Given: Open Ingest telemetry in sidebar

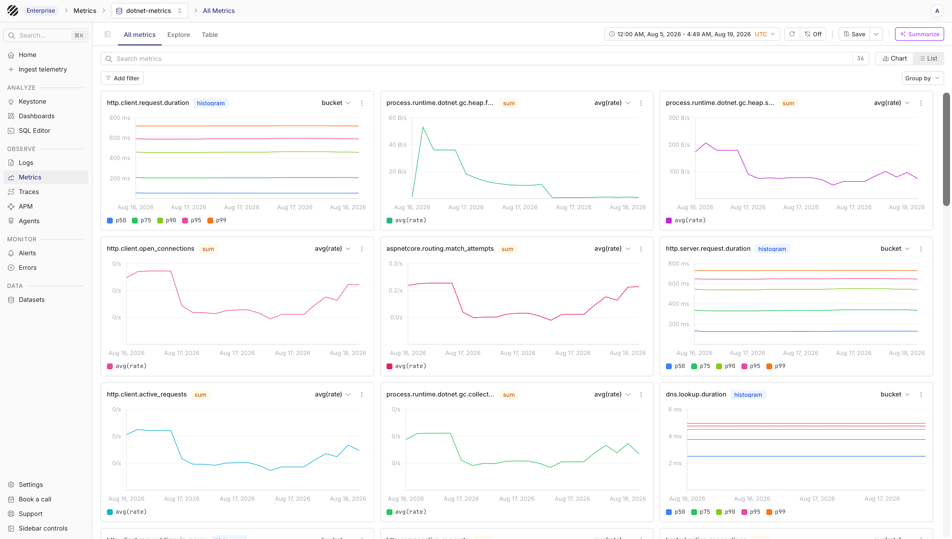Looking at the screenshot, I should [x=46, y=69].
